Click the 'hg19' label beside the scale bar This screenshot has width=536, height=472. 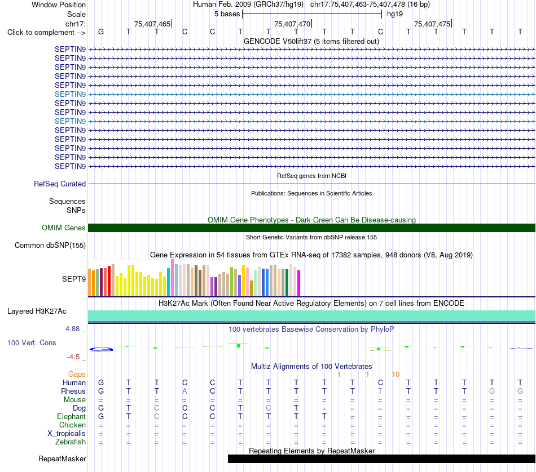(x=395, y=14)
